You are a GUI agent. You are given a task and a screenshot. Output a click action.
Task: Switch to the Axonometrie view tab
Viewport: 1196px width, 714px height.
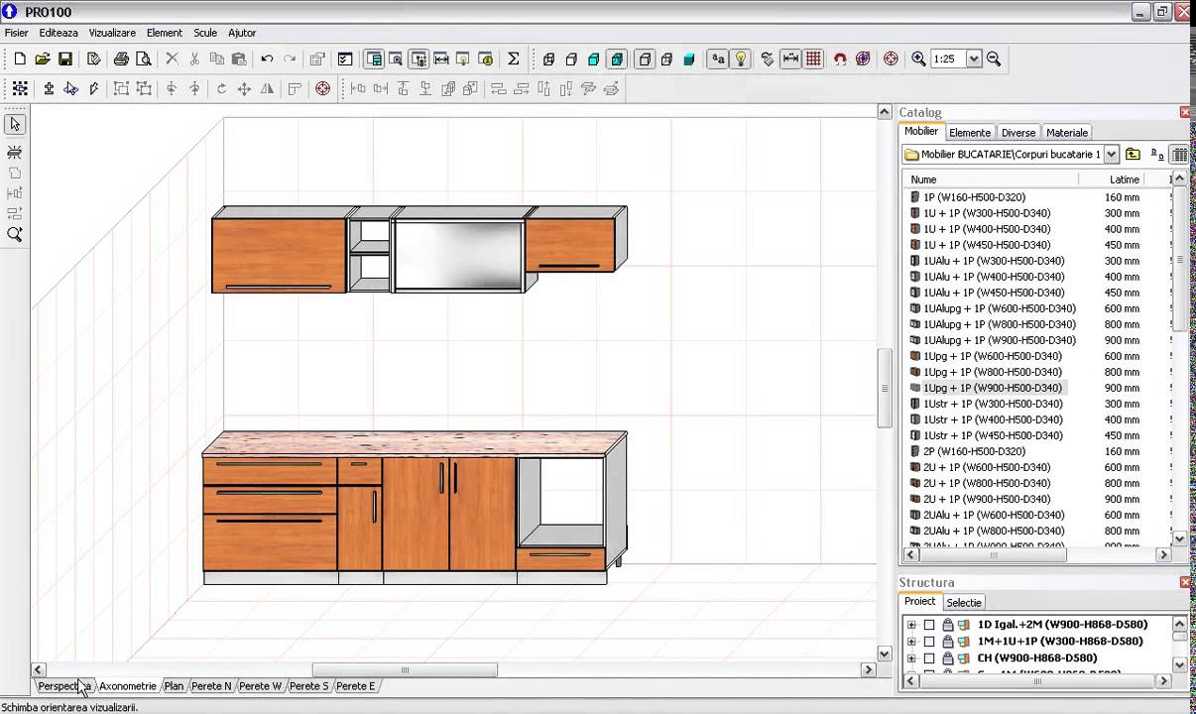point(127,686)
